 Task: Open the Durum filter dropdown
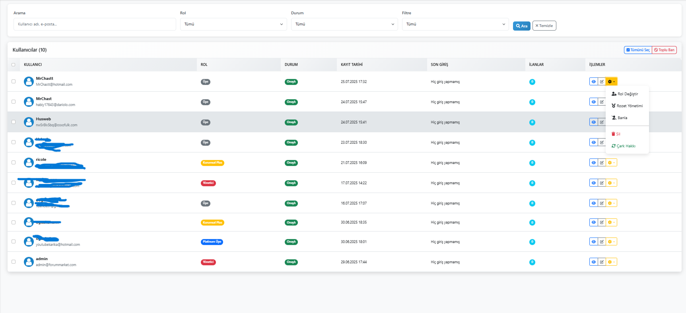(x=344, y=24)
